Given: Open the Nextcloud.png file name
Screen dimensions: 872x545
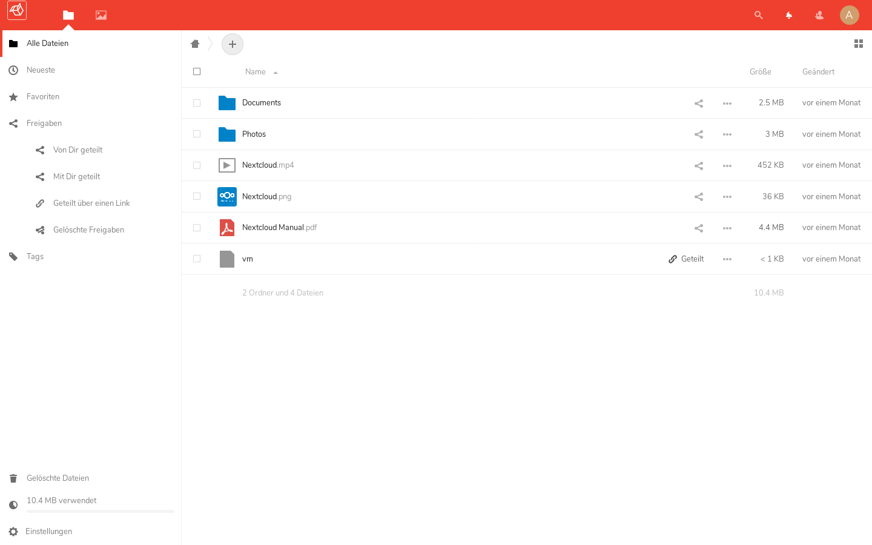Looking at the screenshot, I should pos(266,197).
